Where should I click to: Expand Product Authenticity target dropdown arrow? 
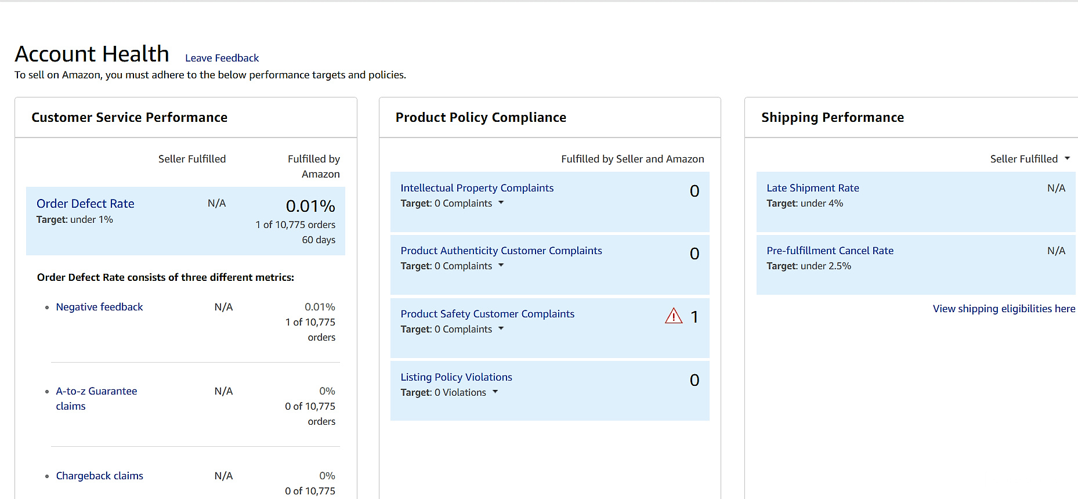(501, 266)
